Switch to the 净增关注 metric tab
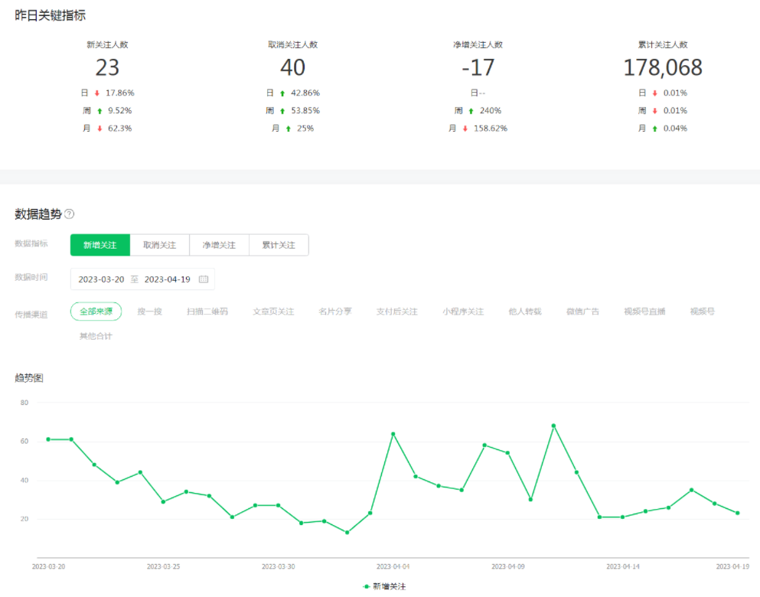This screenshot has height=597, width=760. click(x=219, y=245)
